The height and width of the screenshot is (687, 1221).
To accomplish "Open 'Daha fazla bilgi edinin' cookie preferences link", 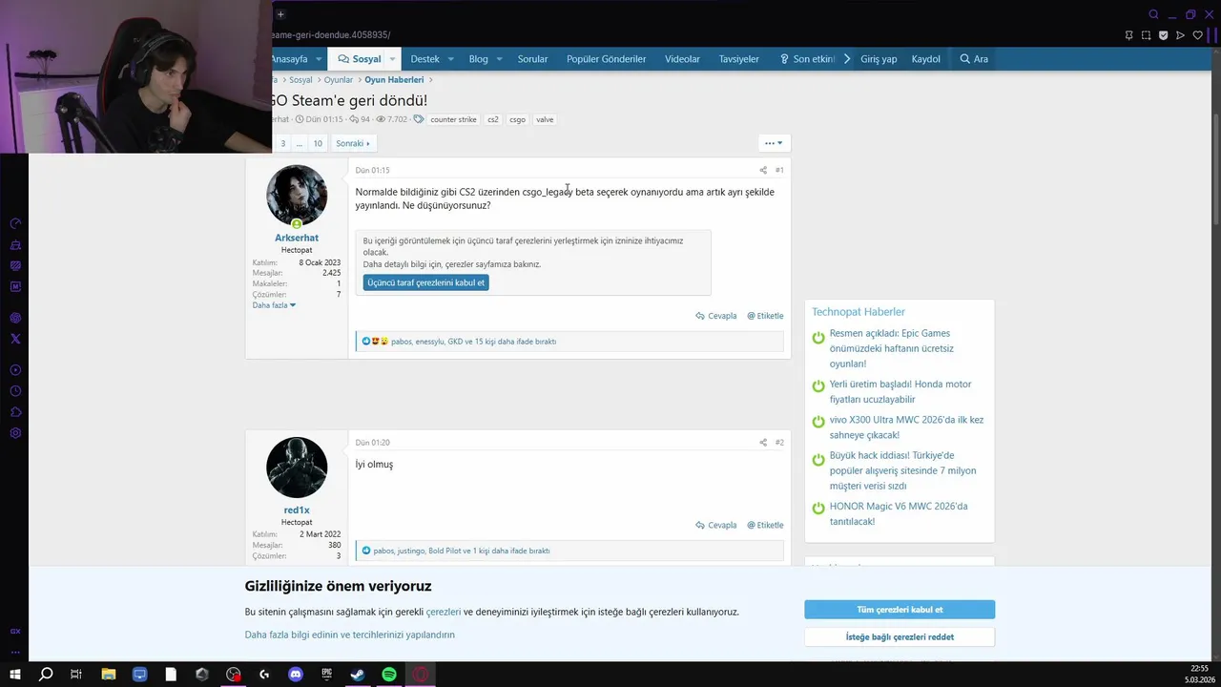I will pos(349,635).
